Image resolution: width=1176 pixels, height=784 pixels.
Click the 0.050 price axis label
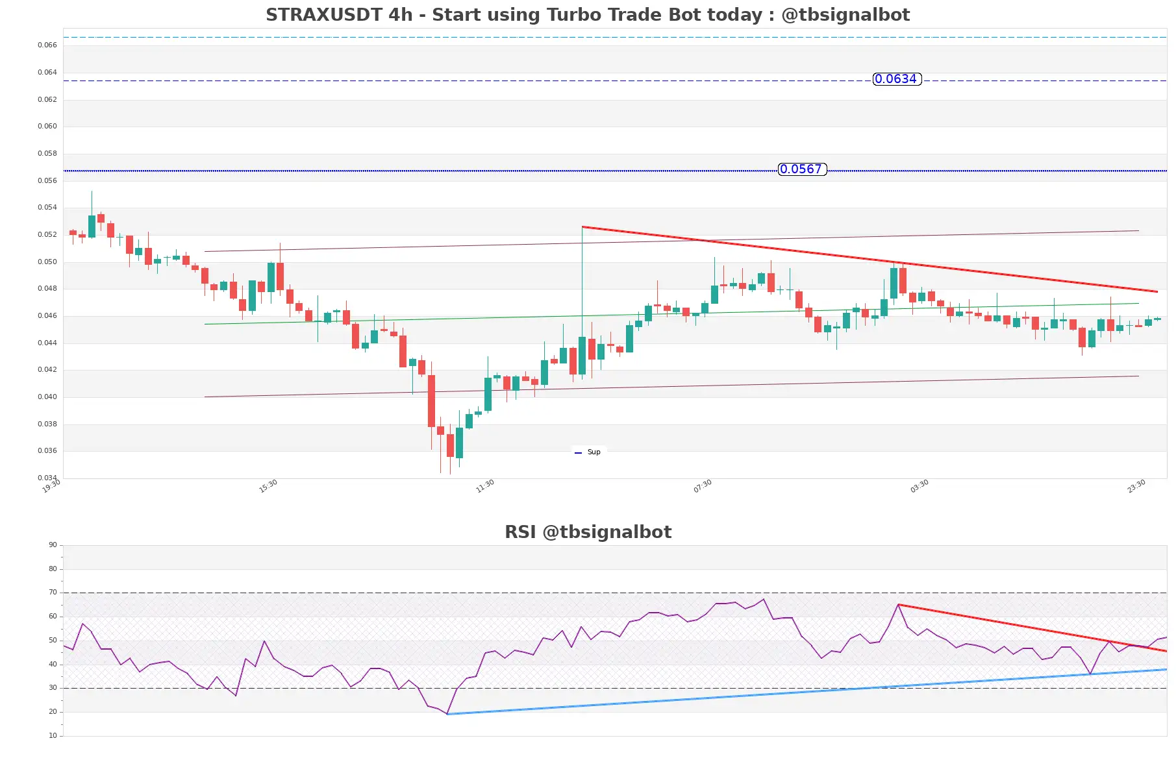coord(47,262)
